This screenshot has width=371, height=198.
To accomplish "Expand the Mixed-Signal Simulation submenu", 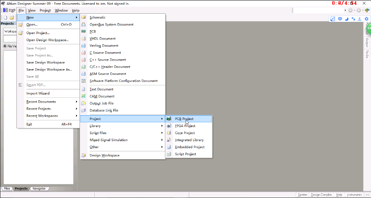I will (123, 140).
